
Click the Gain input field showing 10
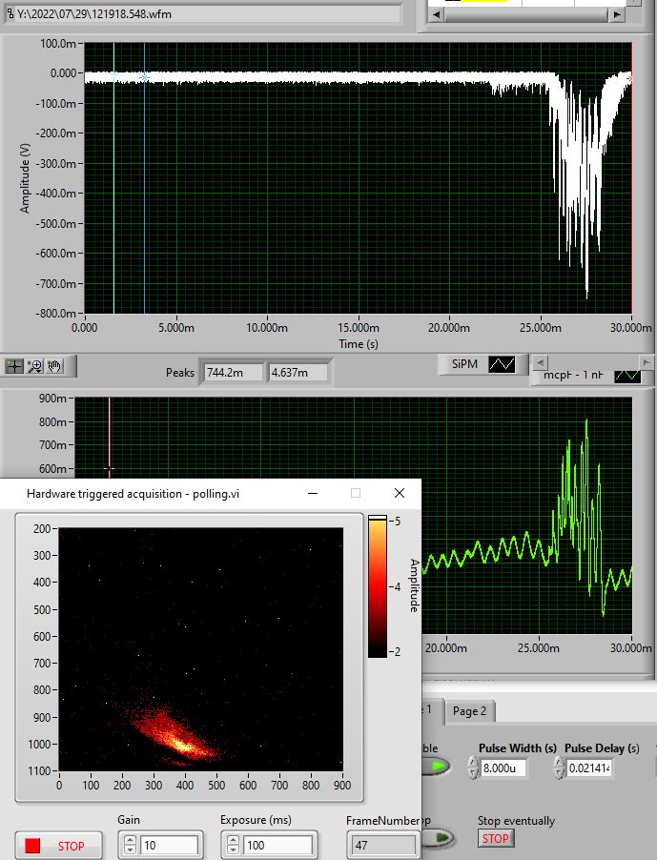(169, 845)
